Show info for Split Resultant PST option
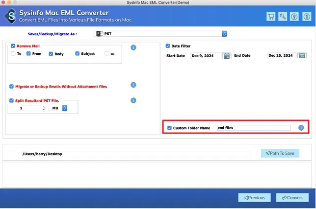 (133, 100)
